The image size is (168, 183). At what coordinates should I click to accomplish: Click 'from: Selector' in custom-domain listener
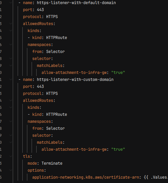[x=48, y=128]
